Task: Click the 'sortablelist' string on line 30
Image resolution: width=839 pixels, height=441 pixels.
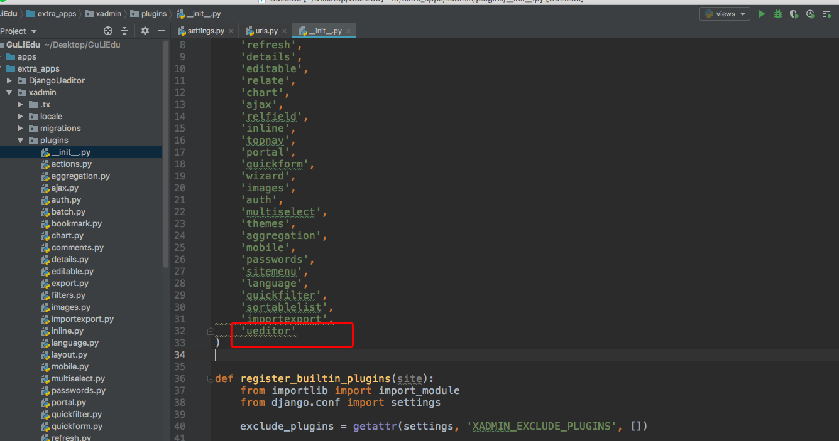Action: click(x=283, y=307)
